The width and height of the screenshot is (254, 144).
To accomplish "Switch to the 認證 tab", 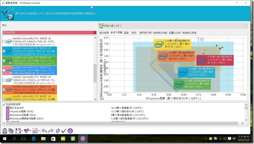I will pos(126,33).
